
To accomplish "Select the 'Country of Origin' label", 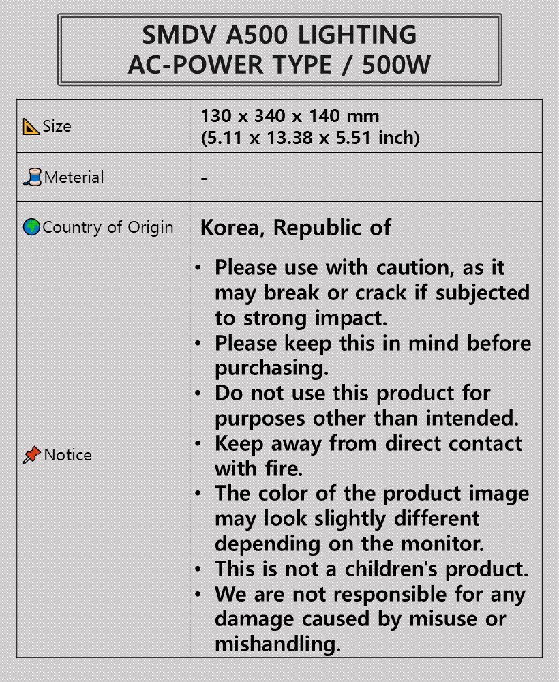I will point(108,227).
